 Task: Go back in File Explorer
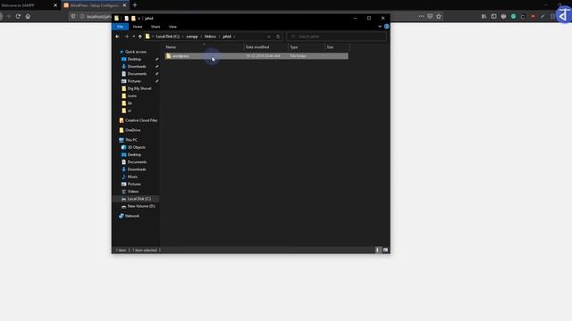[x=117, y=37]
